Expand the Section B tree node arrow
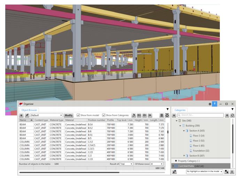The width and height of the screenshot is (239, 178). pyautogui.click(x=184, y=156)
